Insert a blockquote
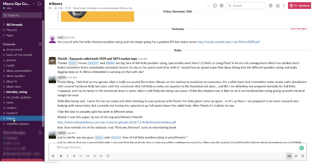This screenshot has width=312, height=163. coord(101,156)
